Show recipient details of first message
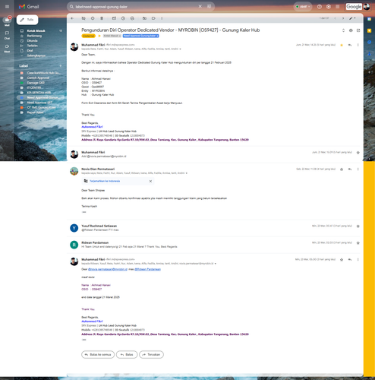375x380 pixels. [x=180, y=49]
